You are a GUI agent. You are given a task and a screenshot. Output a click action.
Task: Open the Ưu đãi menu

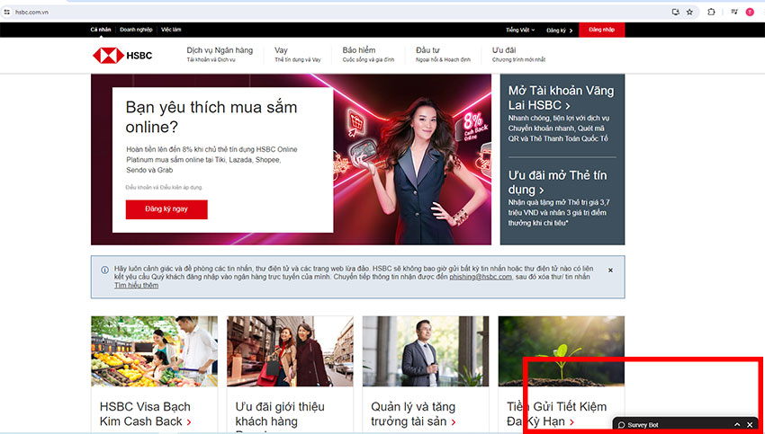pos(518,55)
